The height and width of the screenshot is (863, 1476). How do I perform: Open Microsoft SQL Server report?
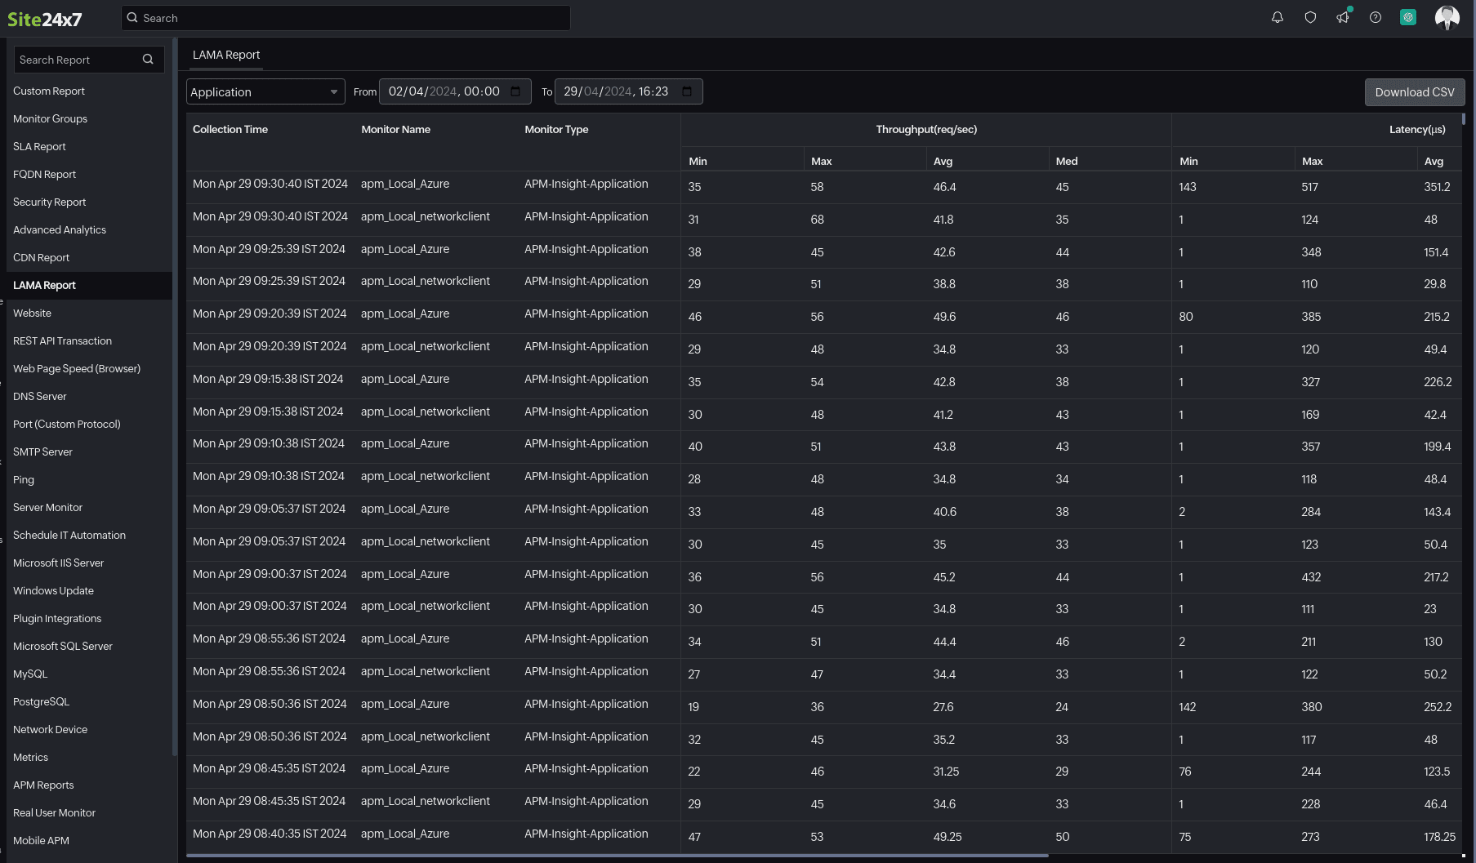pyautogui.click(x=63, y=646)
